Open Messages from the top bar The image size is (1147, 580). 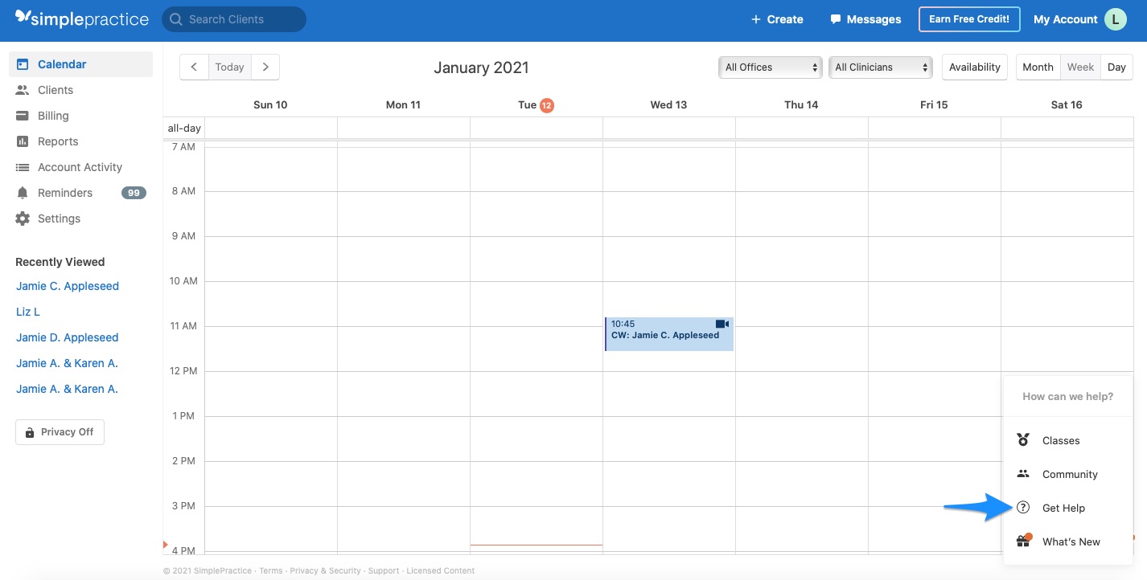865,19
